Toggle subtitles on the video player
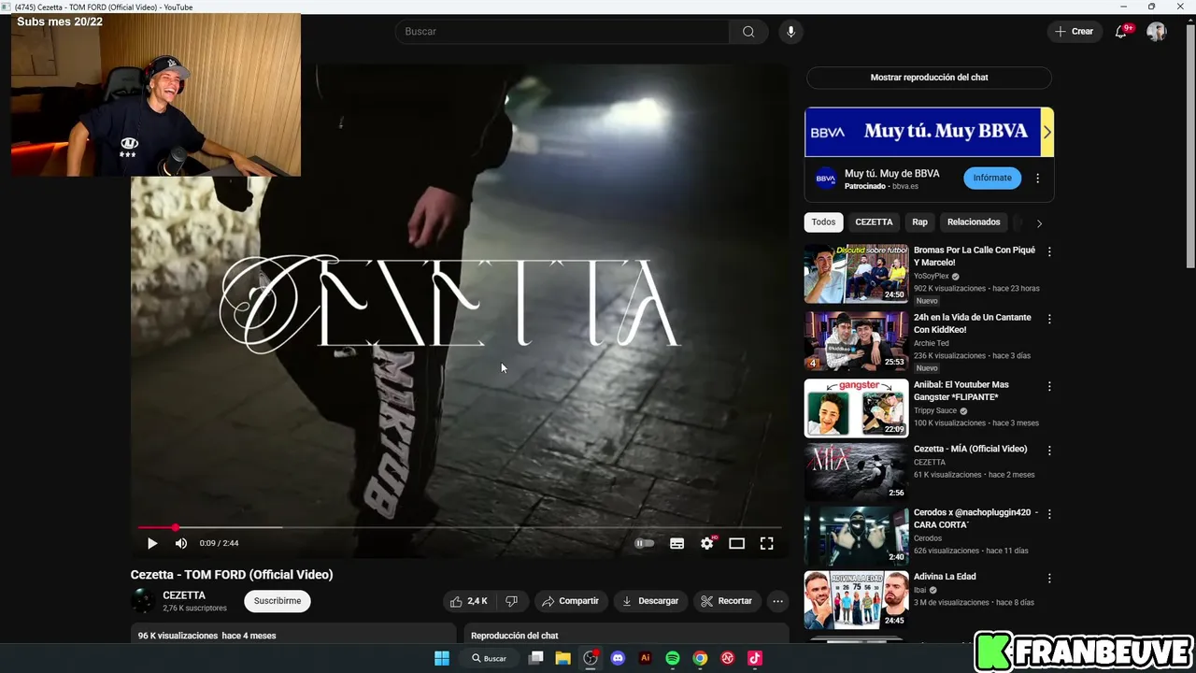 677,543
